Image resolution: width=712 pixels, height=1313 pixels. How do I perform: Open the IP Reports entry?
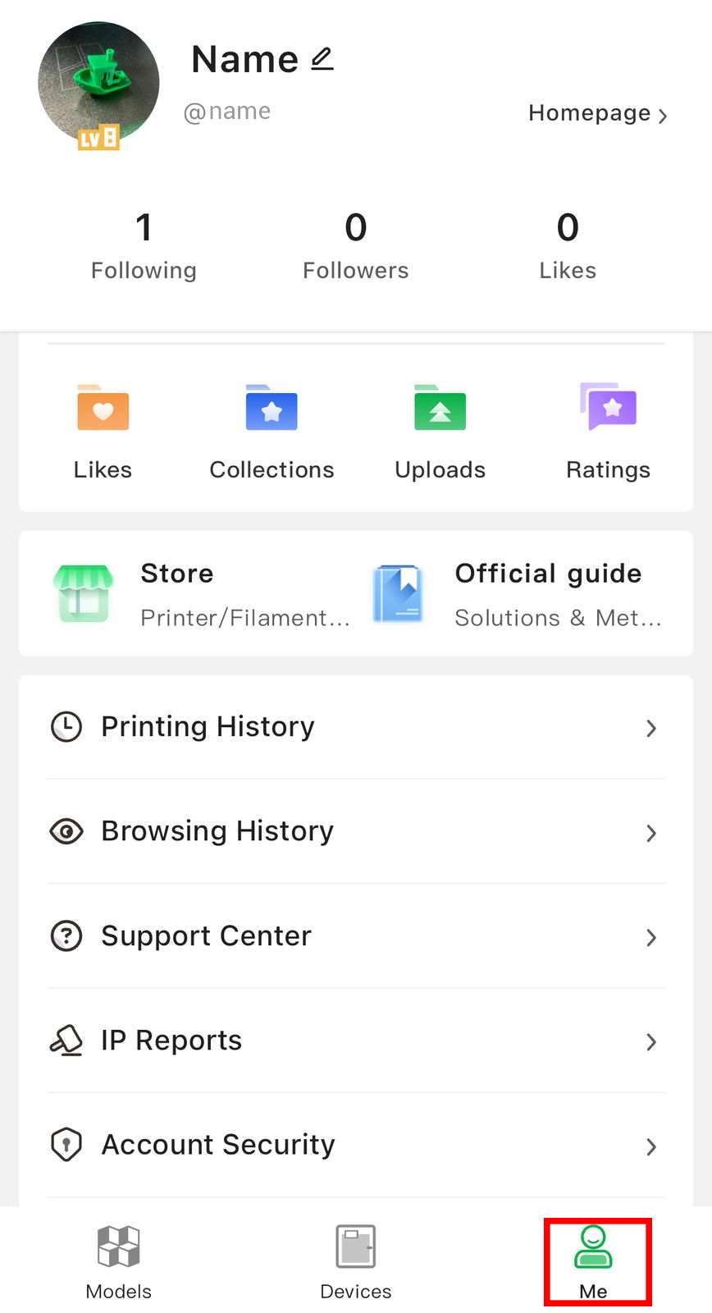pyautogui.click(x=356, y=1041)
